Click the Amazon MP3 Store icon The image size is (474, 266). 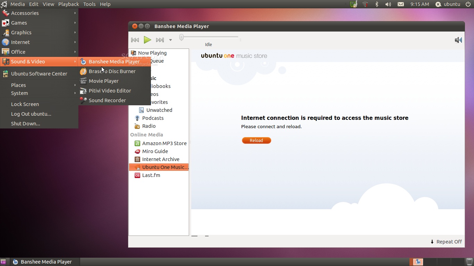pyautogui.click(x=137, y=143)
